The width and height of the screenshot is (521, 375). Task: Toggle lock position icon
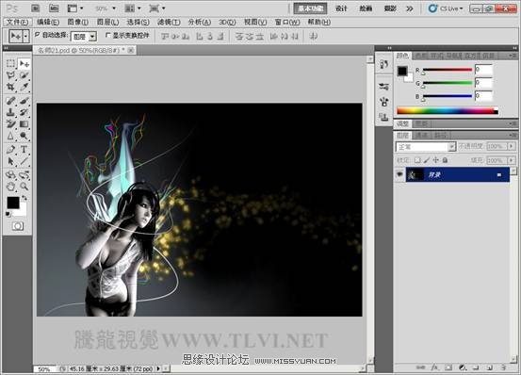(435, 160)
